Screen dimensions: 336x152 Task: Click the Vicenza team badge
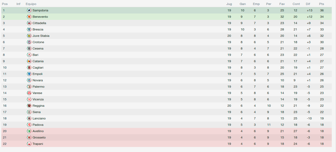pyautogui.click(x=29, y=99)
